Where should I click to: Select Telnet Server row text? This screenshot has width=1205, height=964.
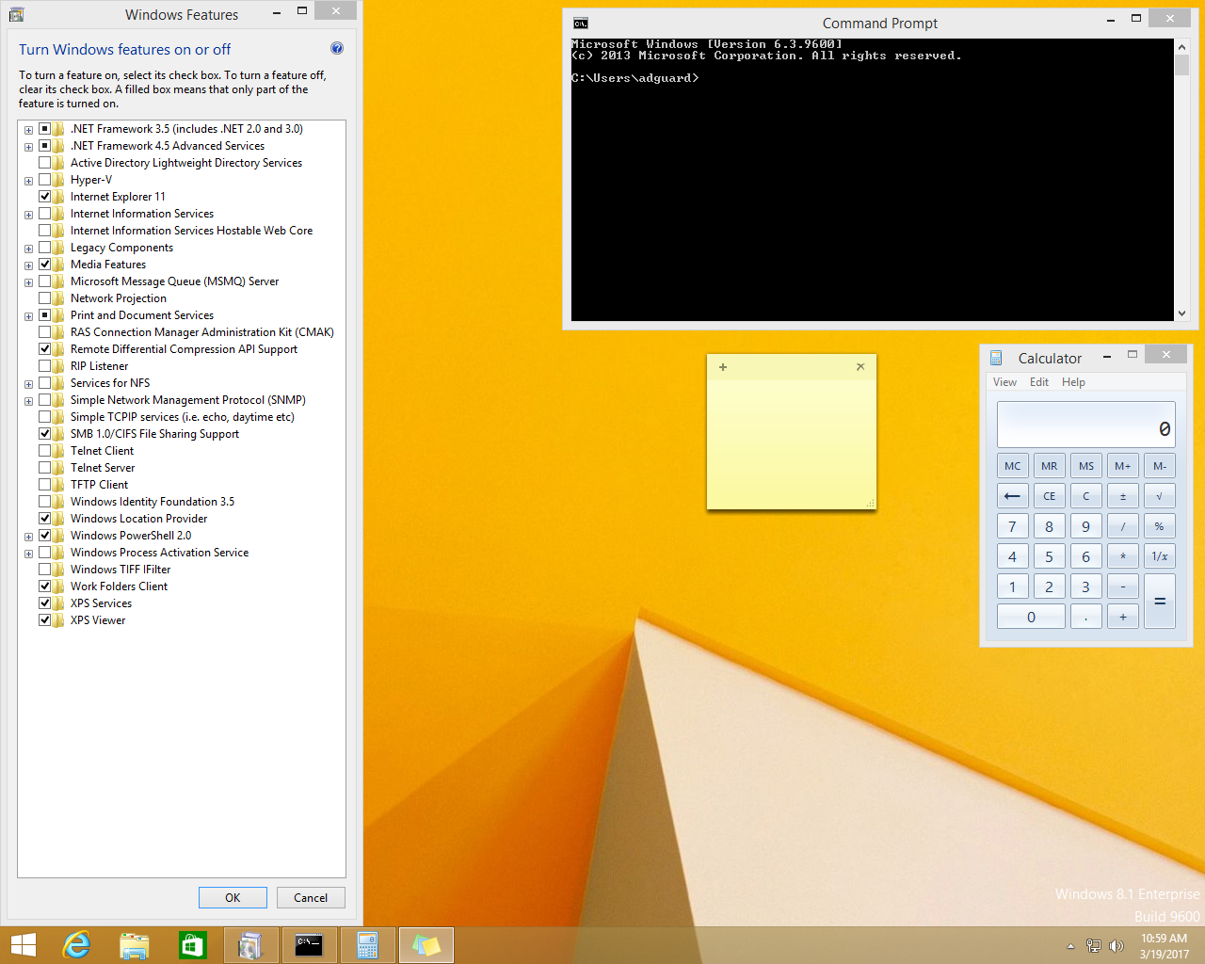(102, 468)
